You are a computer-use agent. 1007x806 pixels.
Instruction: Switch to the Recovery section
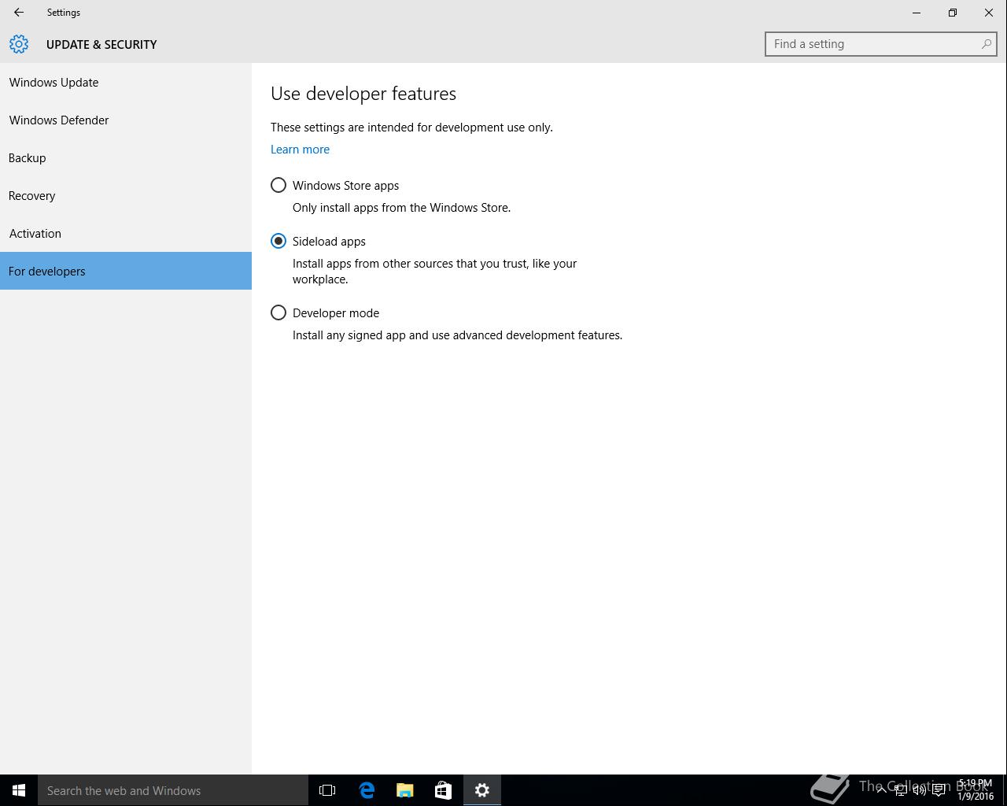(126, 195)
